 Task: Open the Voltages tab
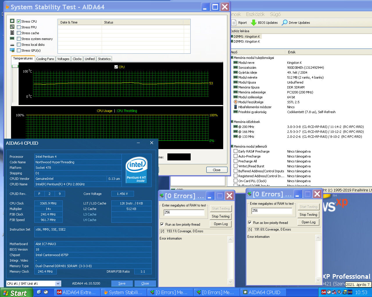pyautogui.click(x=63, y=59)
